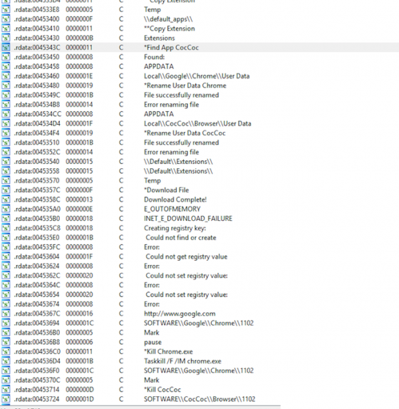Screen dimensions: 399x409
Task: Select "APPDATA" string at address 004534CC
Action: (x=159, y=114)
